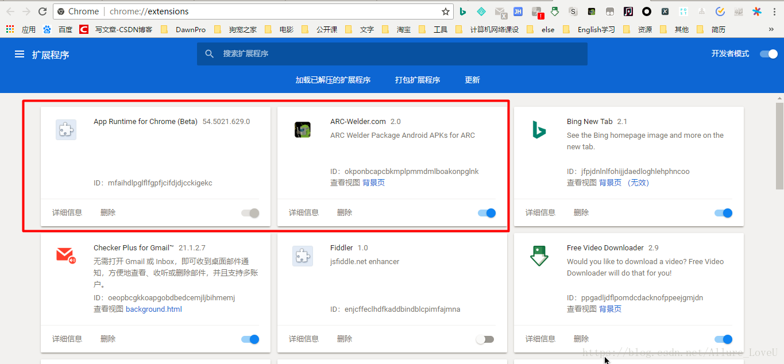
Task: Click the POST extension toolbar icon
Action: (x=683, y=11)
